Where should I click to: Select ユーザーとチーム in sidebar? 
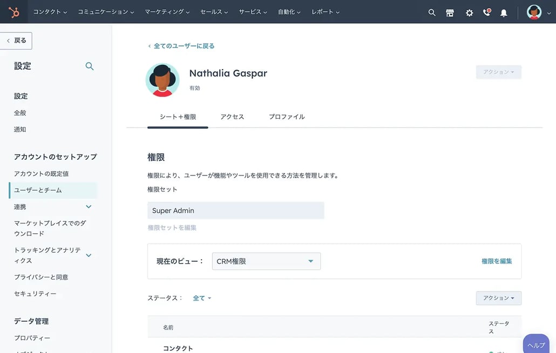pos(53,191)
